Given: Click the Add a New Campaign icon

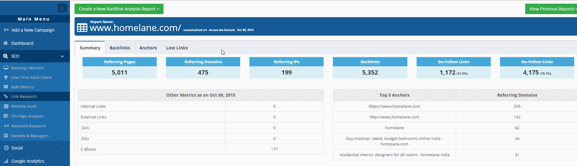Looking at the screenshot, I should coord(6,30).
